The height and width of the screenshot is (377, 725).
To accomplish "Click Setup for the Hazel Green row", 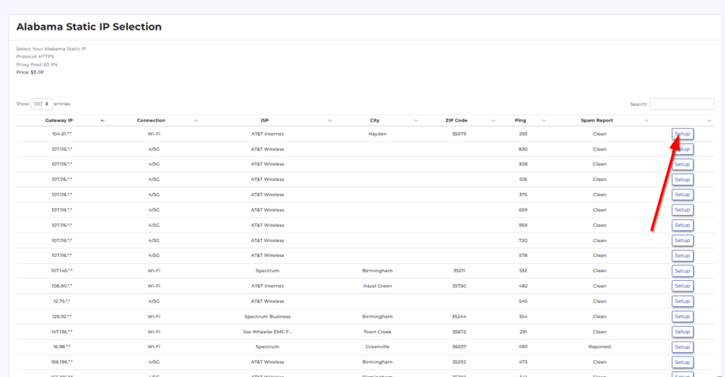I will point(683,286).
